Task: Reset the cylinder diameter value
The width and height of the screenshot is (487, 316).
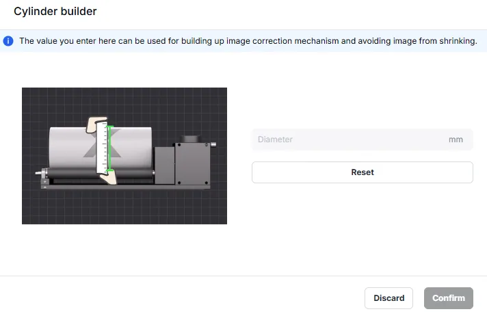Action: [362, 172]
